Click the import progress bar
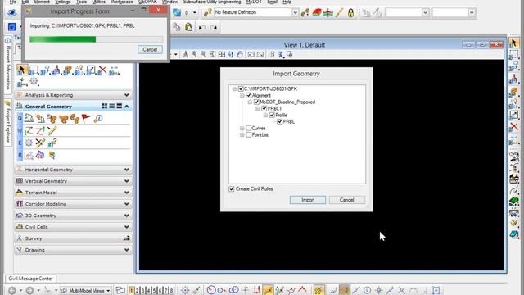 (96, 39)
